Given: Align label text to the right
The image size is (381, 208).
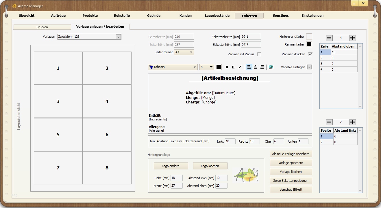Looking at the screenshot, I should tap(262, 67).
